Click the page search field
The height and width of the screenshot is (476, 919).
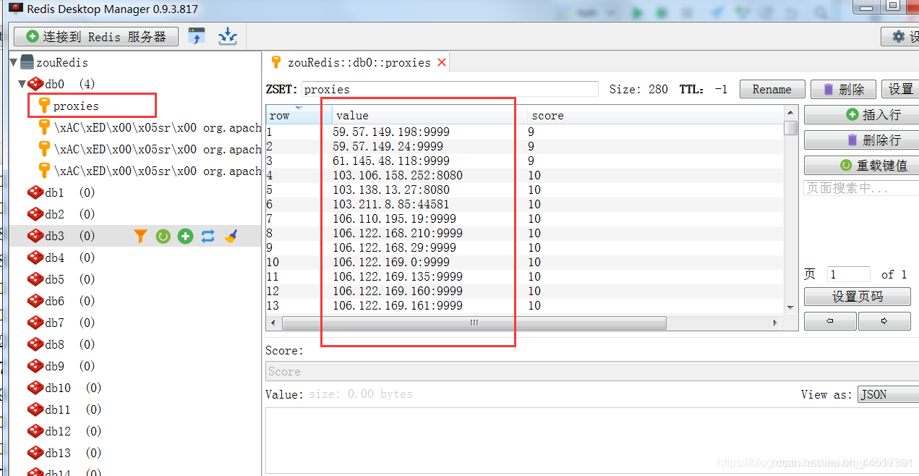click(861, 187)
